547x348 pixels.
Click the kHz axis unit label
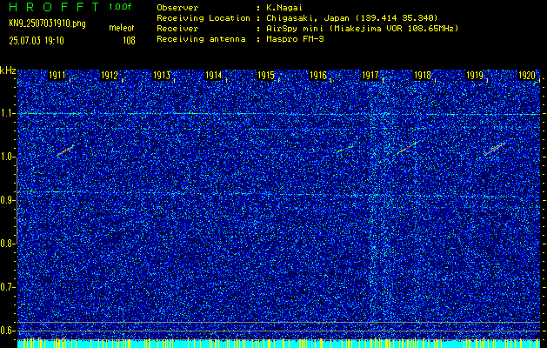(x=8, y=70)
